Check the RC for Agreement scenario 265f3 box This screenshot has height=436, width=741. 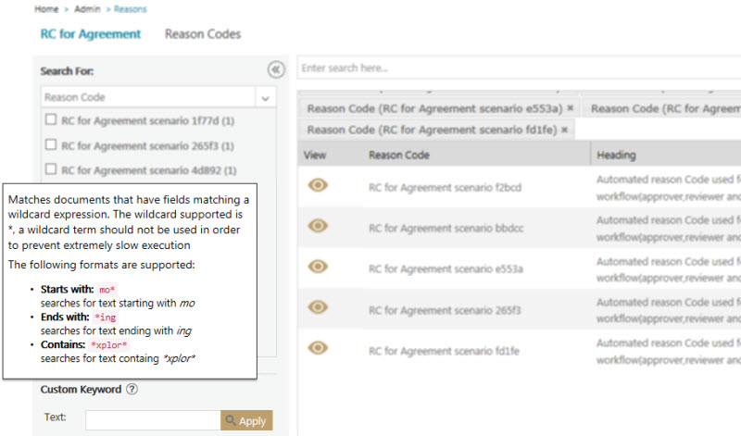pos(52,145)
